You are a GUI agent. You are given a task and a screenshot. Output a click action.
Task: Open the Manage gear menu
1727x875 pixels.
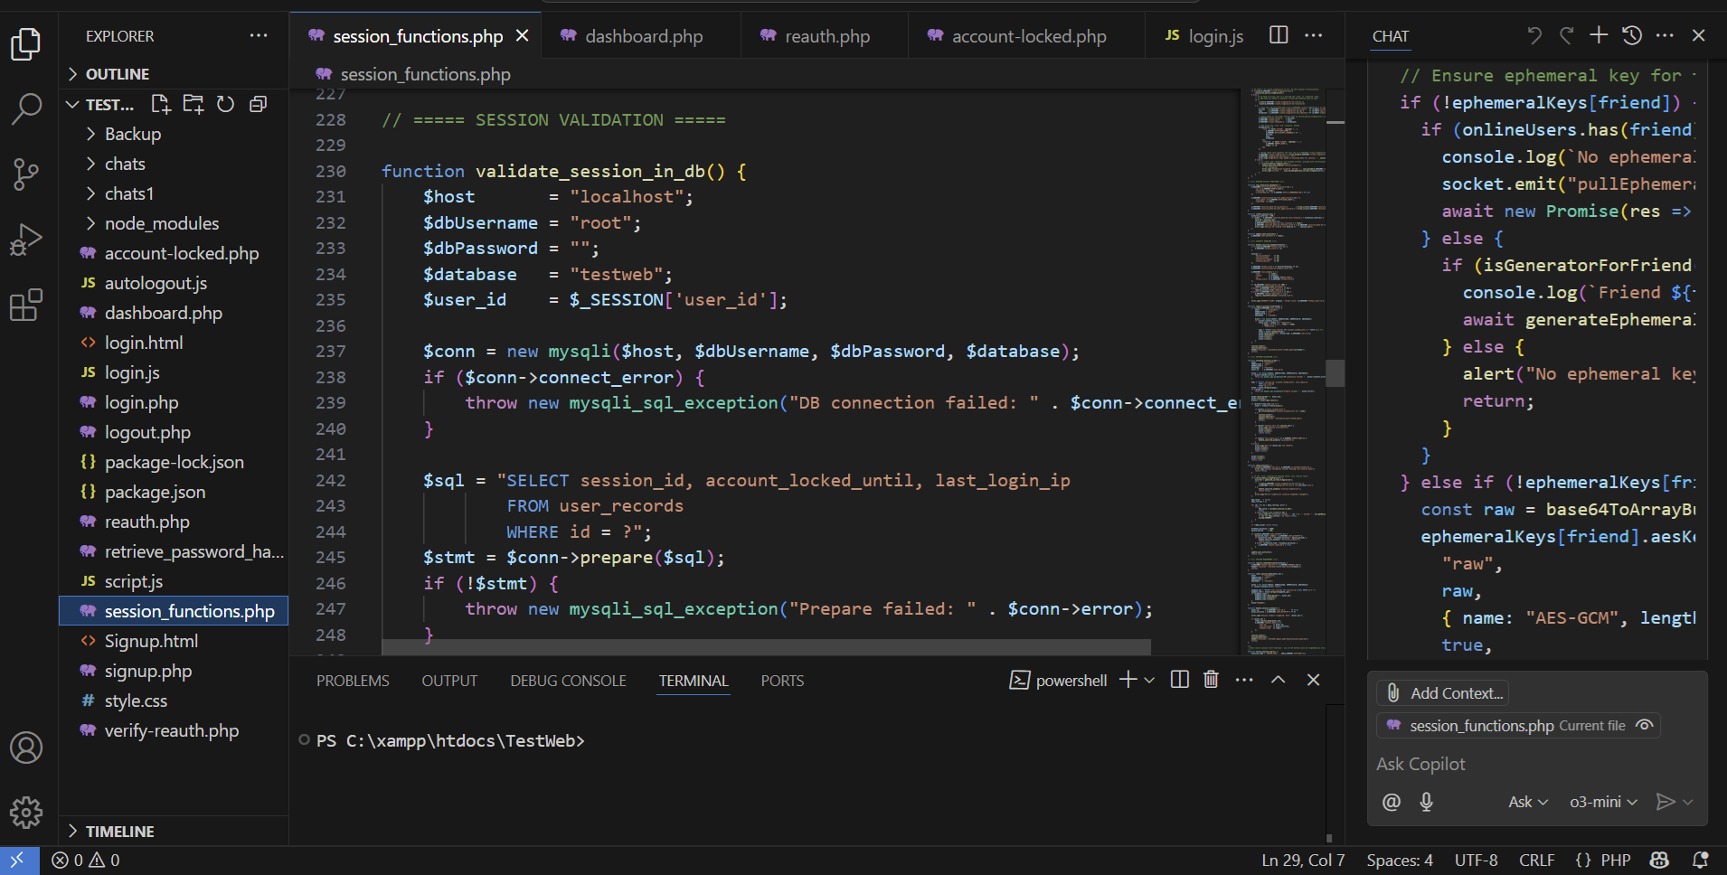[26, 813]
